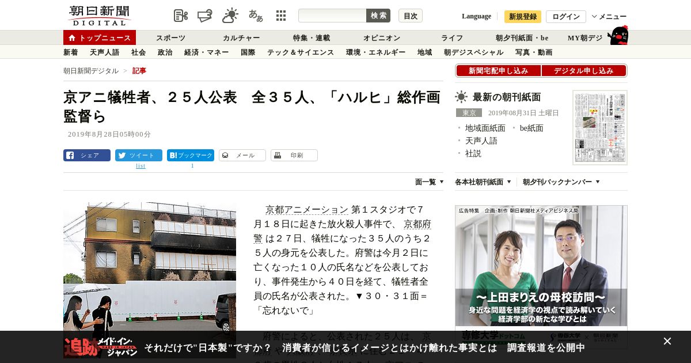
Task: Send article by メール button
Action: 242,155
